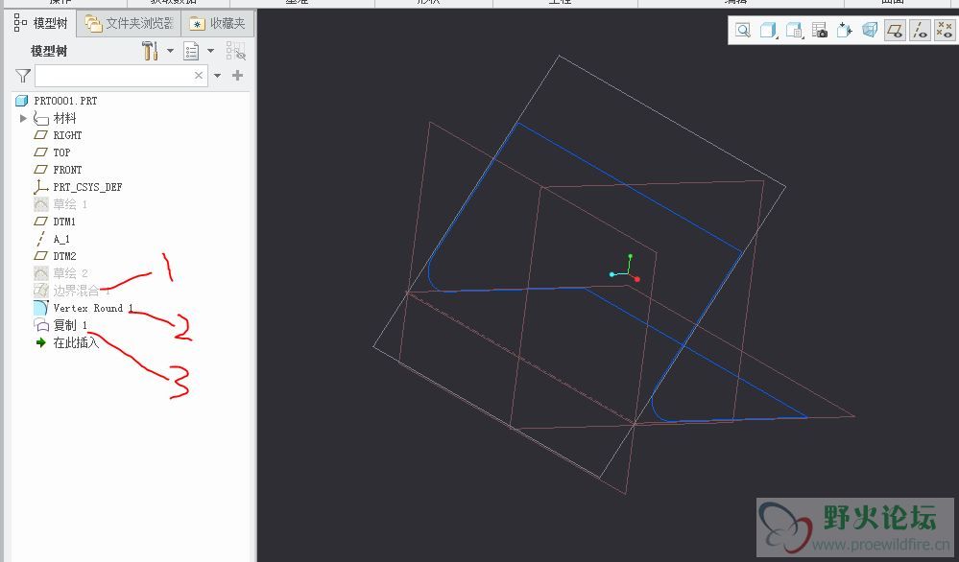Open model tree settings hammer icon
This screenshot has height=562, width=959.
(x=150, y=51)
